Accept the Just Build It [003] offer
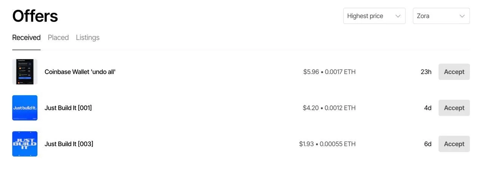Viewport: 483px width, 171px height. 454,144
